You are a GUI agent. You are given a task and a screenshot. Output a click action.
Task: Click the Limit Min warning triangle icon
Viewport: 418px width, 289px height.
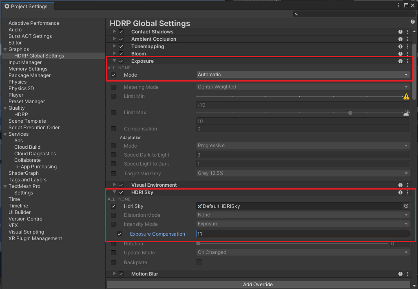[x=406, y=97]
